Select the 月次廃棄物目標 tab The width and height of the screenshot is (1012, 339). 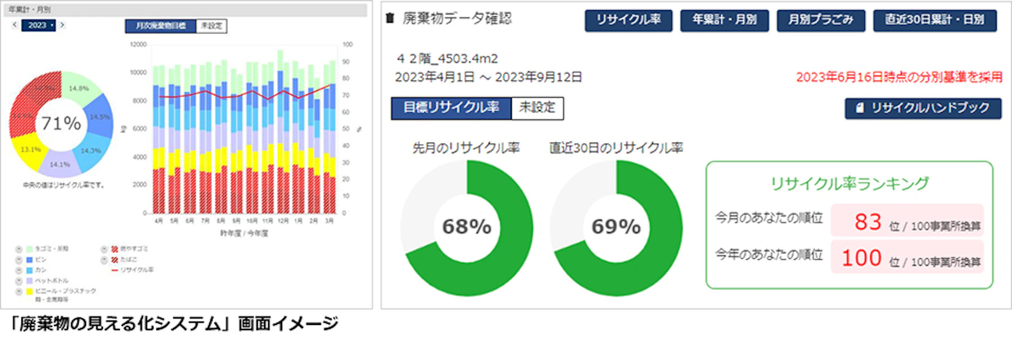161,26
